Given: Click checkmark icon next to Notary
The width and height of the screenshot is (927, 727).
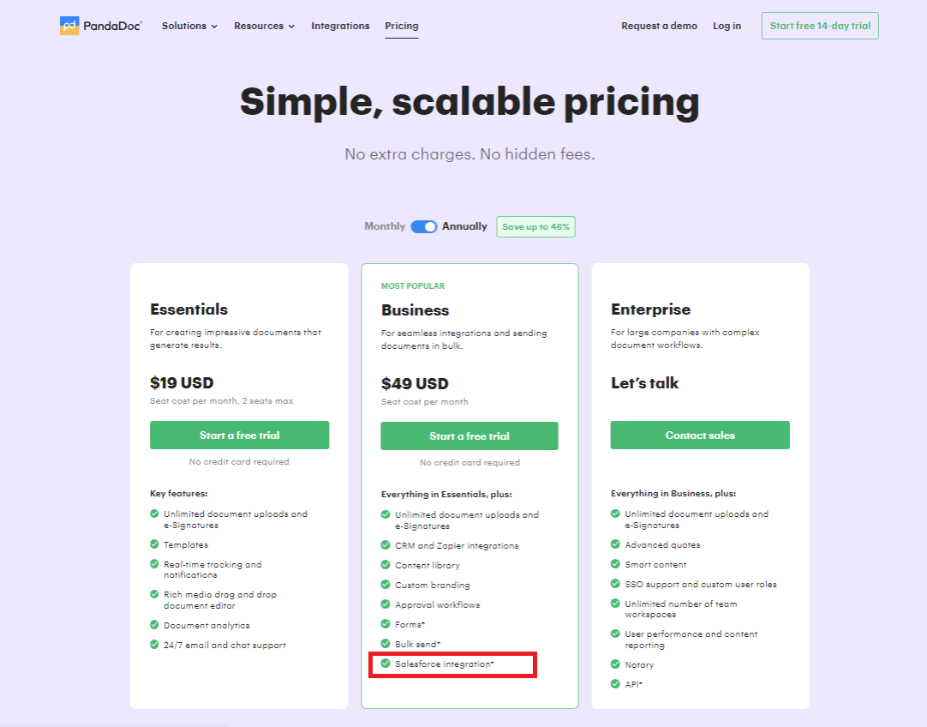Looking at the screenshot, I should click(615, 664).
